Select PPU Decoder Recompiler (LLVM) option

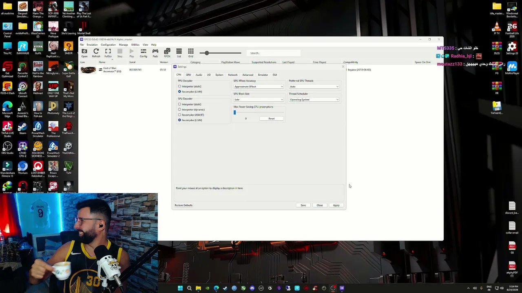tap(190, 92)
